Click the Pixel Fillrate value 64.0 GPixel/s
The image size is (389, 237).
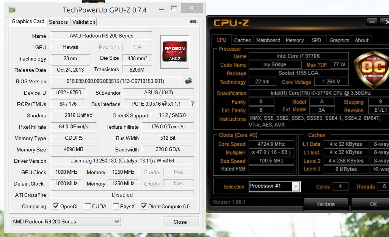click(x=74, y=127)
